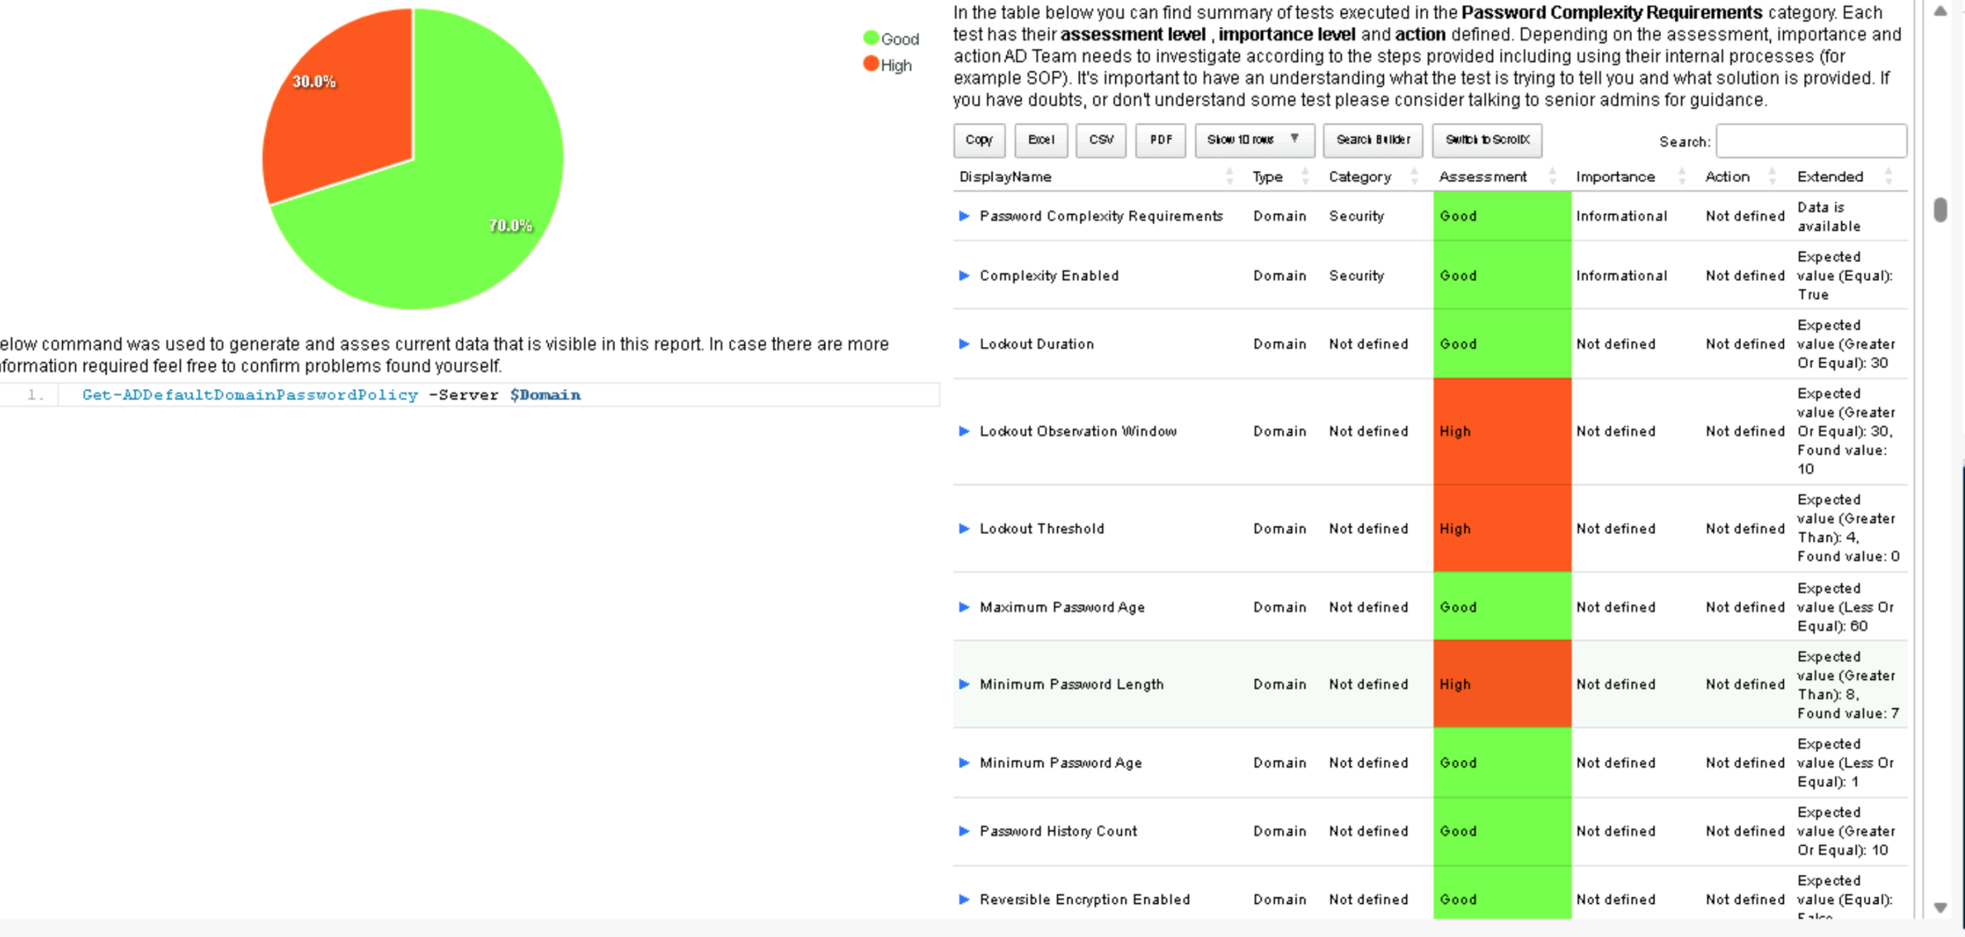1965x937 pixels.
Task: Export the table as CSV
Action: [1101, 140]
